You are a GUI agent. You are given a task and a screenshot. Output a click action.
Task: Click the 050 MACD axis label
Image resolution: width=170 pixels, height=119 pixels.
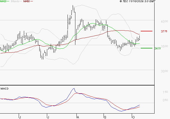[x=165, y=100]
